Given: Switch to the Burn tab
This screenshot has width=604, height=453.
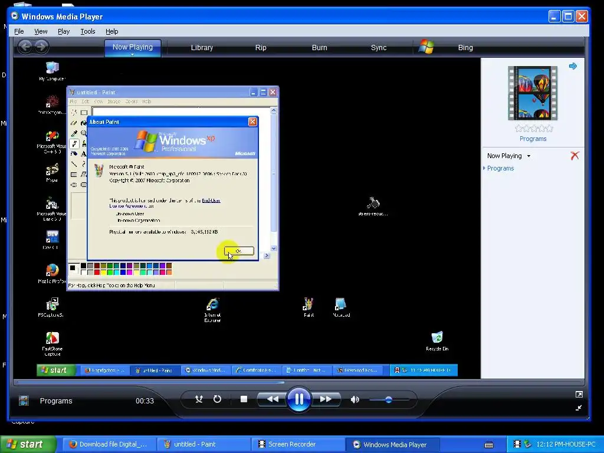Looking at the screenshot, I should pyautogui.click(x=319, y=47).
